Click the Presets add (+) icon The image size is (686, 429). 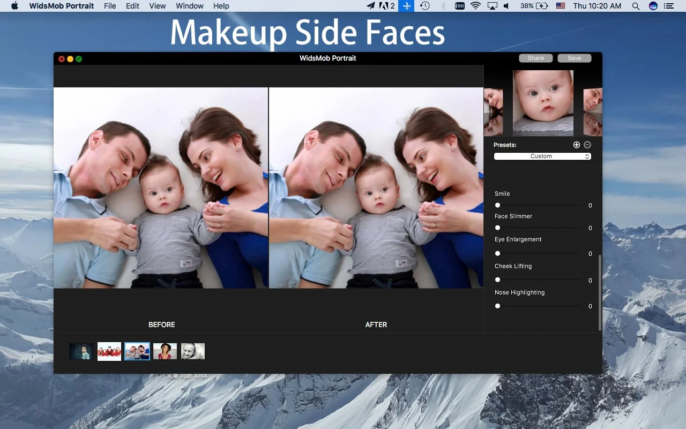point(577,144)
